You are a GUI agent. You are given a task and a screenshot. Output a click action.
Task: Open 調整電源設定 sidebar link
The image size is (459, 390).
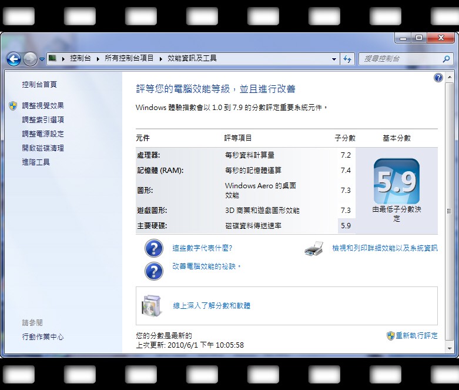tap(43, 134)
